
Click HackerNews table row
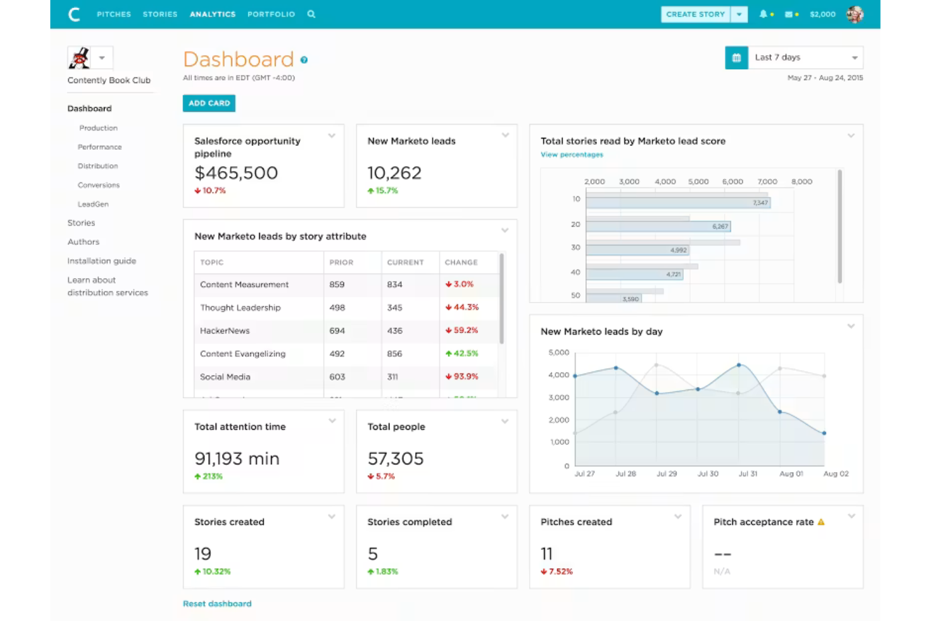coord(346,330)
